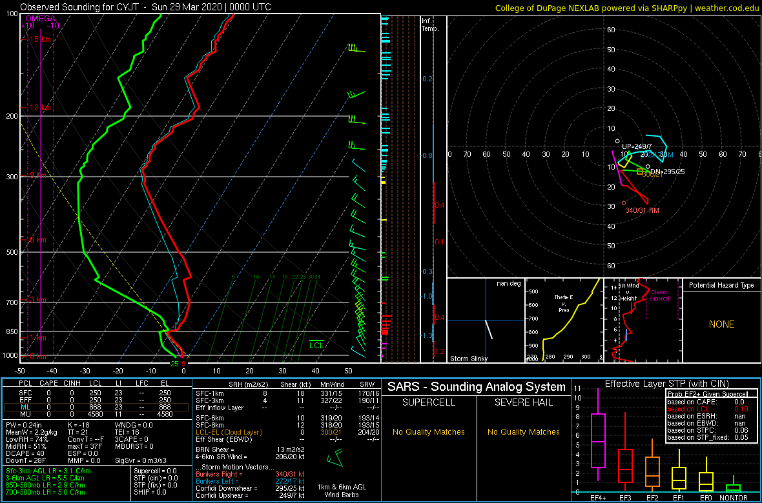Click the Theta-E v. Pres inset

tap(564, 321)
